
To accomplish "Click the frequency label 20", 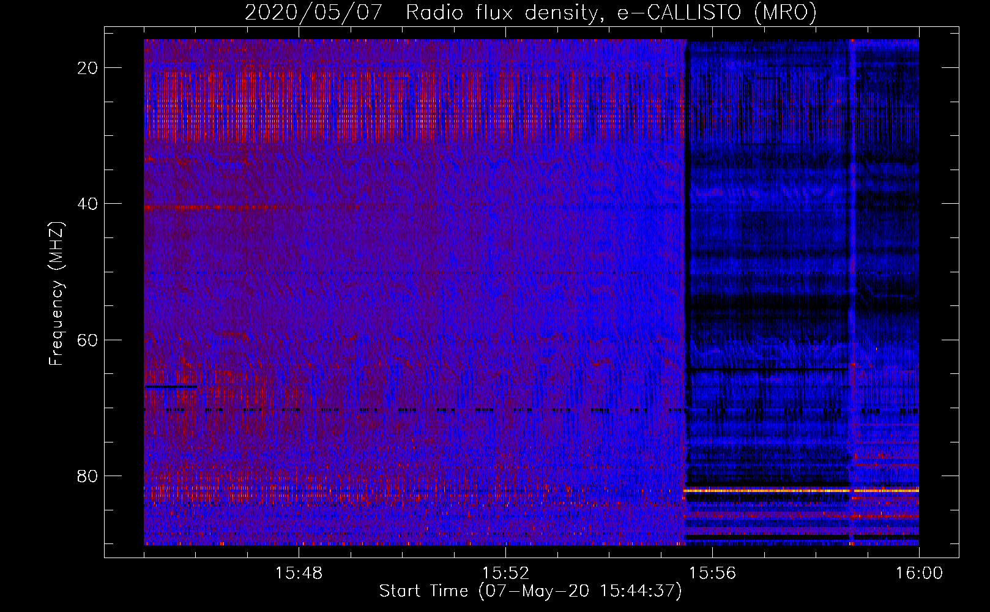I will click(88, 68).
